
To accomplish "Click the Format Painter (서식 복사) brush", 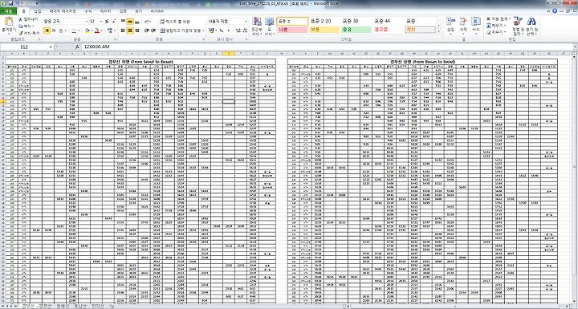I will click(20, 33).
